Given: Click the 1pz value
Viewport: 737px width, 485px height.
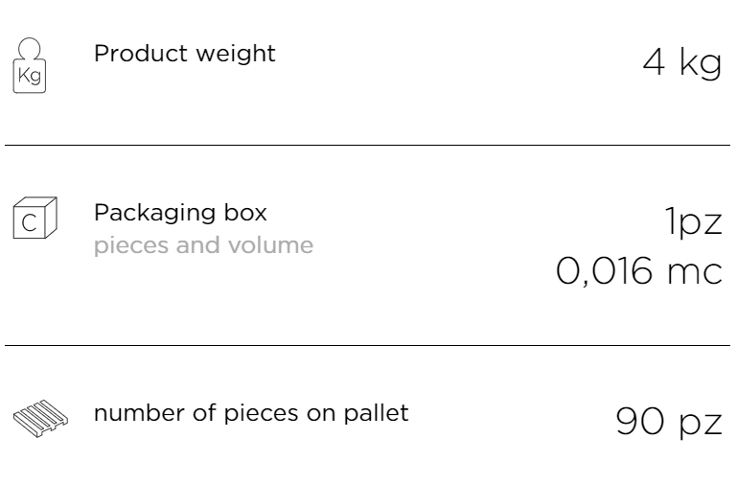Looking at the screenshot, I should (693, 221).
